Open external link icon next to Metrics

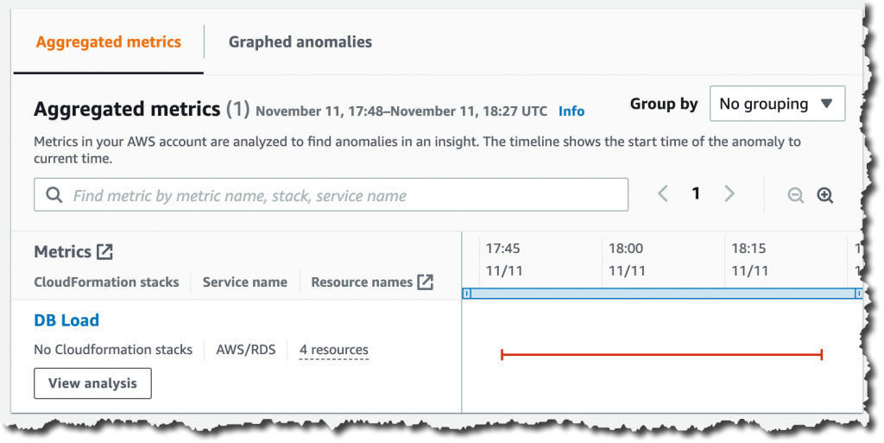click(104, 252)
